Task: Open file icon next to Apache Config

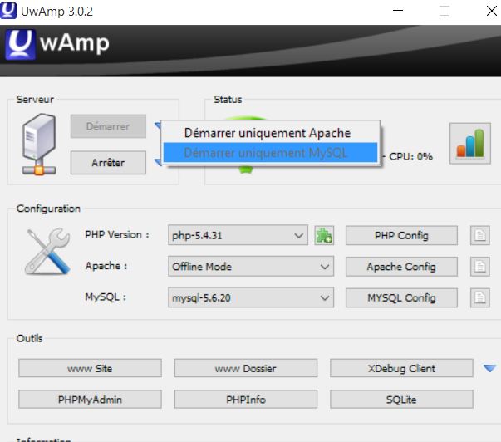Action: (x=480, y=267)
